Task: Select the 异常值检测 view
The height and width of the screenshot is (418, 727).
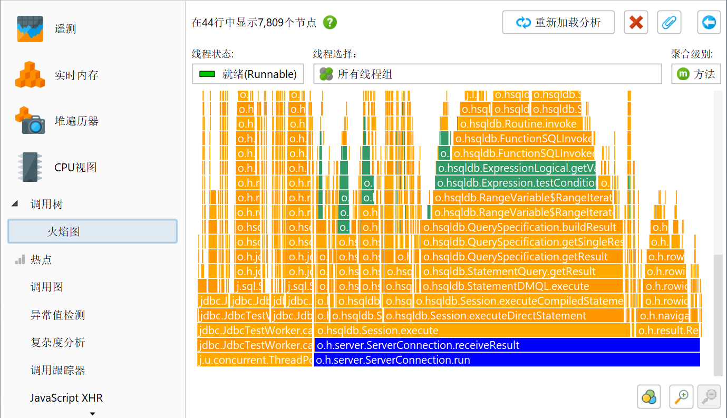Action: (x=57, y=315)
